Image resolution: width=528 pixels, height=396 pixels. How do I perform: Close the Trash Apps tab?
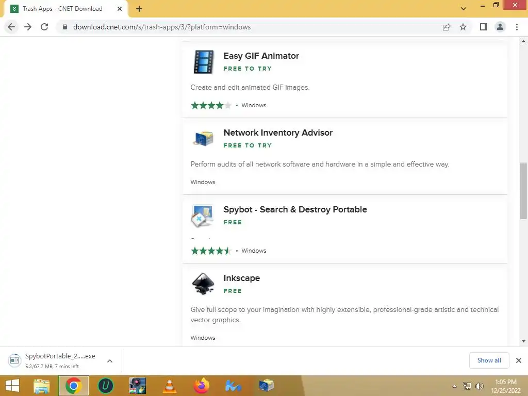click(x=120, y=9)
